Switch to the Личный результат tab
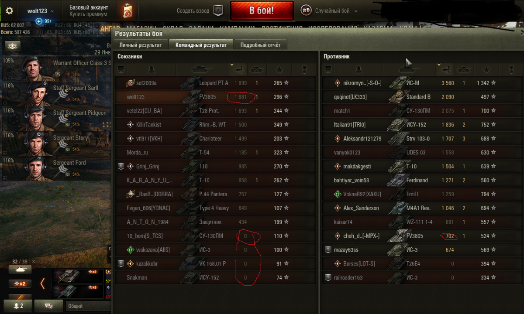Screen dimensions: 524x314 141,45
